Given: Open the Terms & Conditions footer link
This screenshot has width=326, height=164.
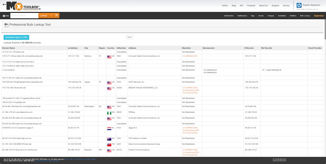Looking at the screenshot, I should click(85, 159).
